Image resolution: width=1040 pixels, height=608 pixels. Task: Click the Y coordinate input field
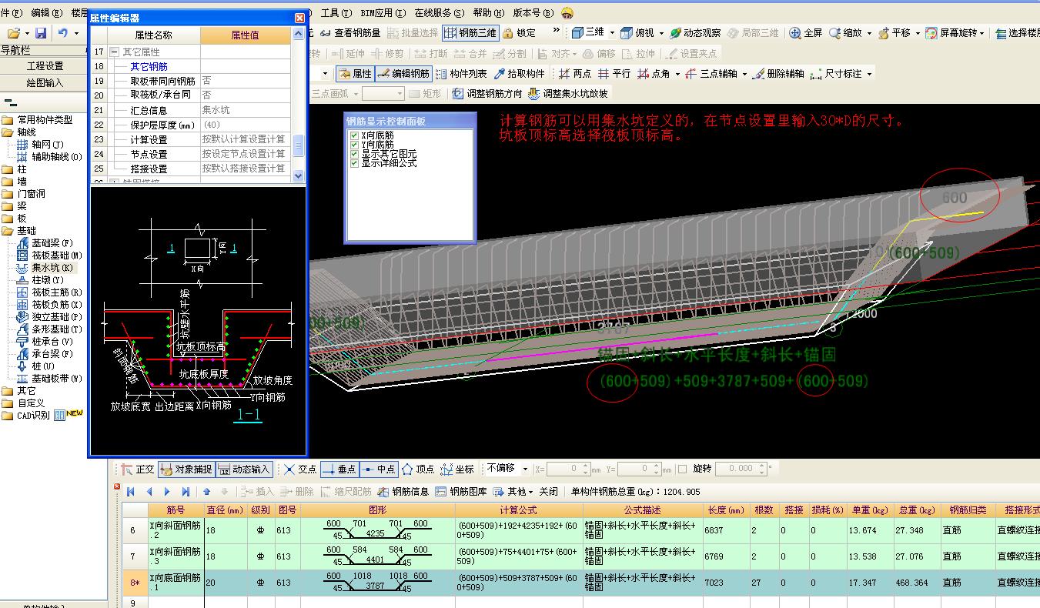tap(640, 469)
